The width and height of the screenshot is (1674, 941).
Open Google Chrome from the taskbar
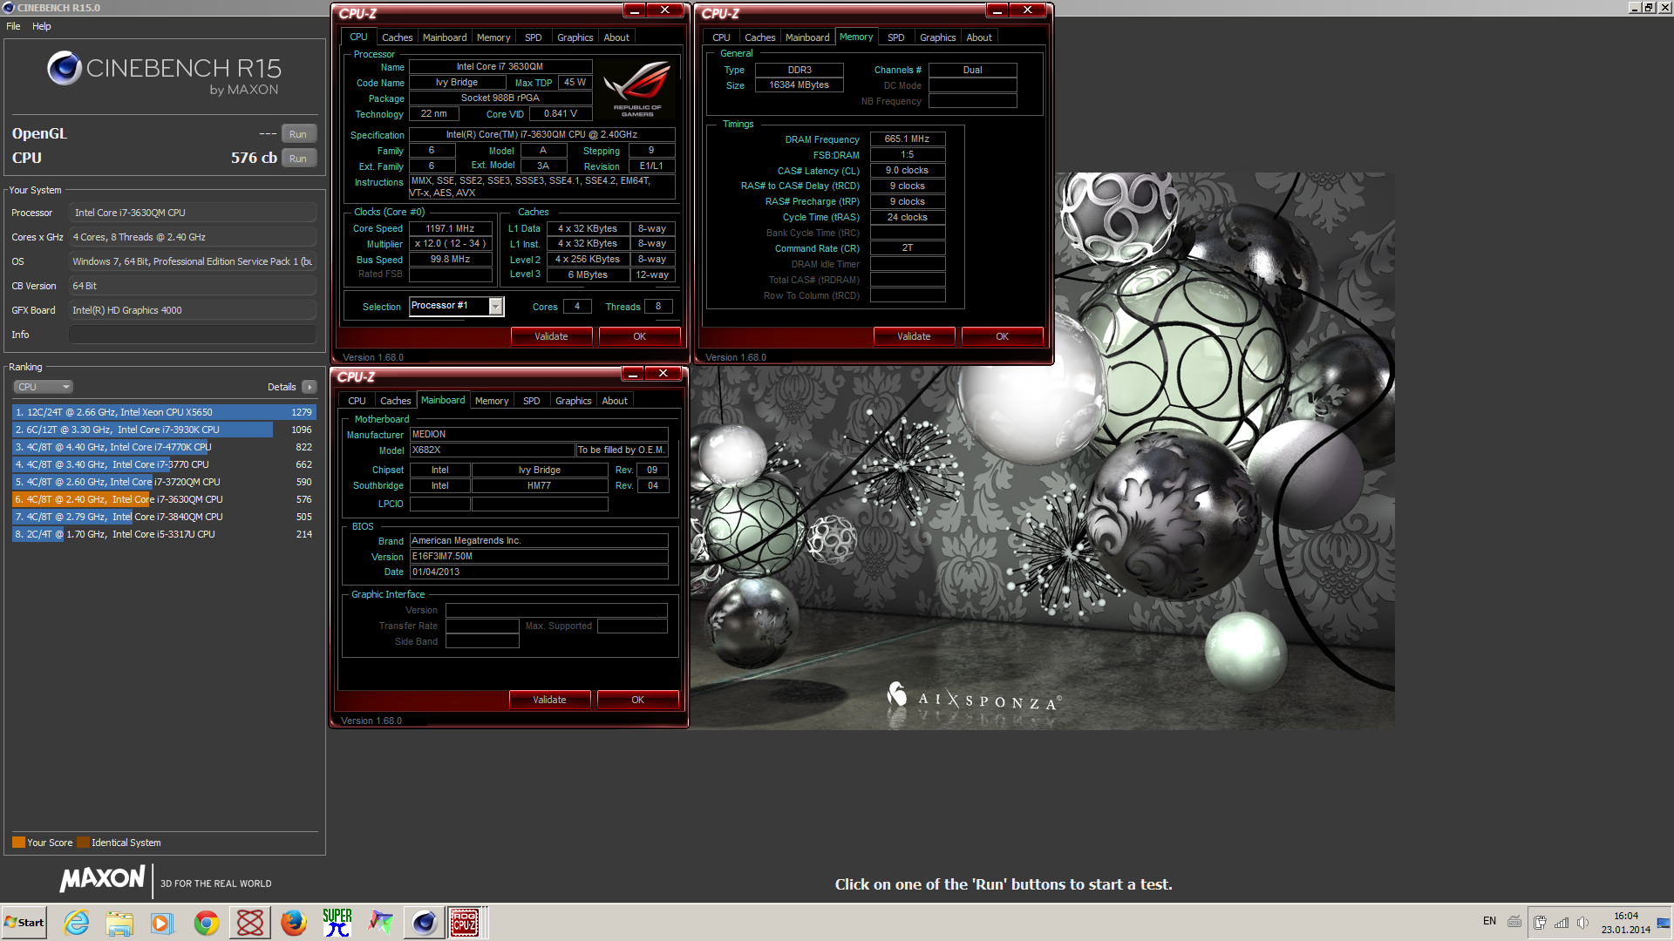tap(207, 923)
